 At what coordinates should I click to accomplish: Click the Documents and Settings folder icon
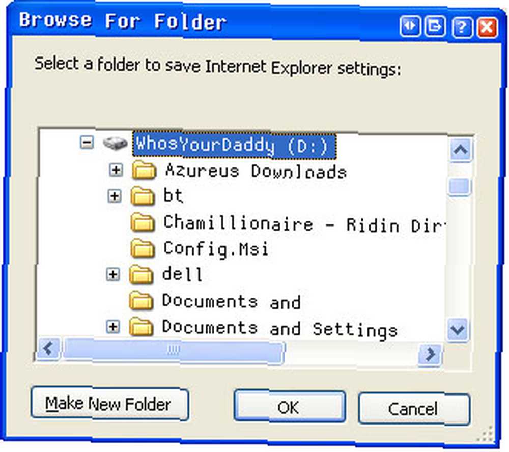click(141, 327)
